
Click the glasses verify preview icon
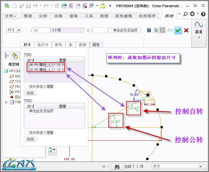(x=170, y=30)
